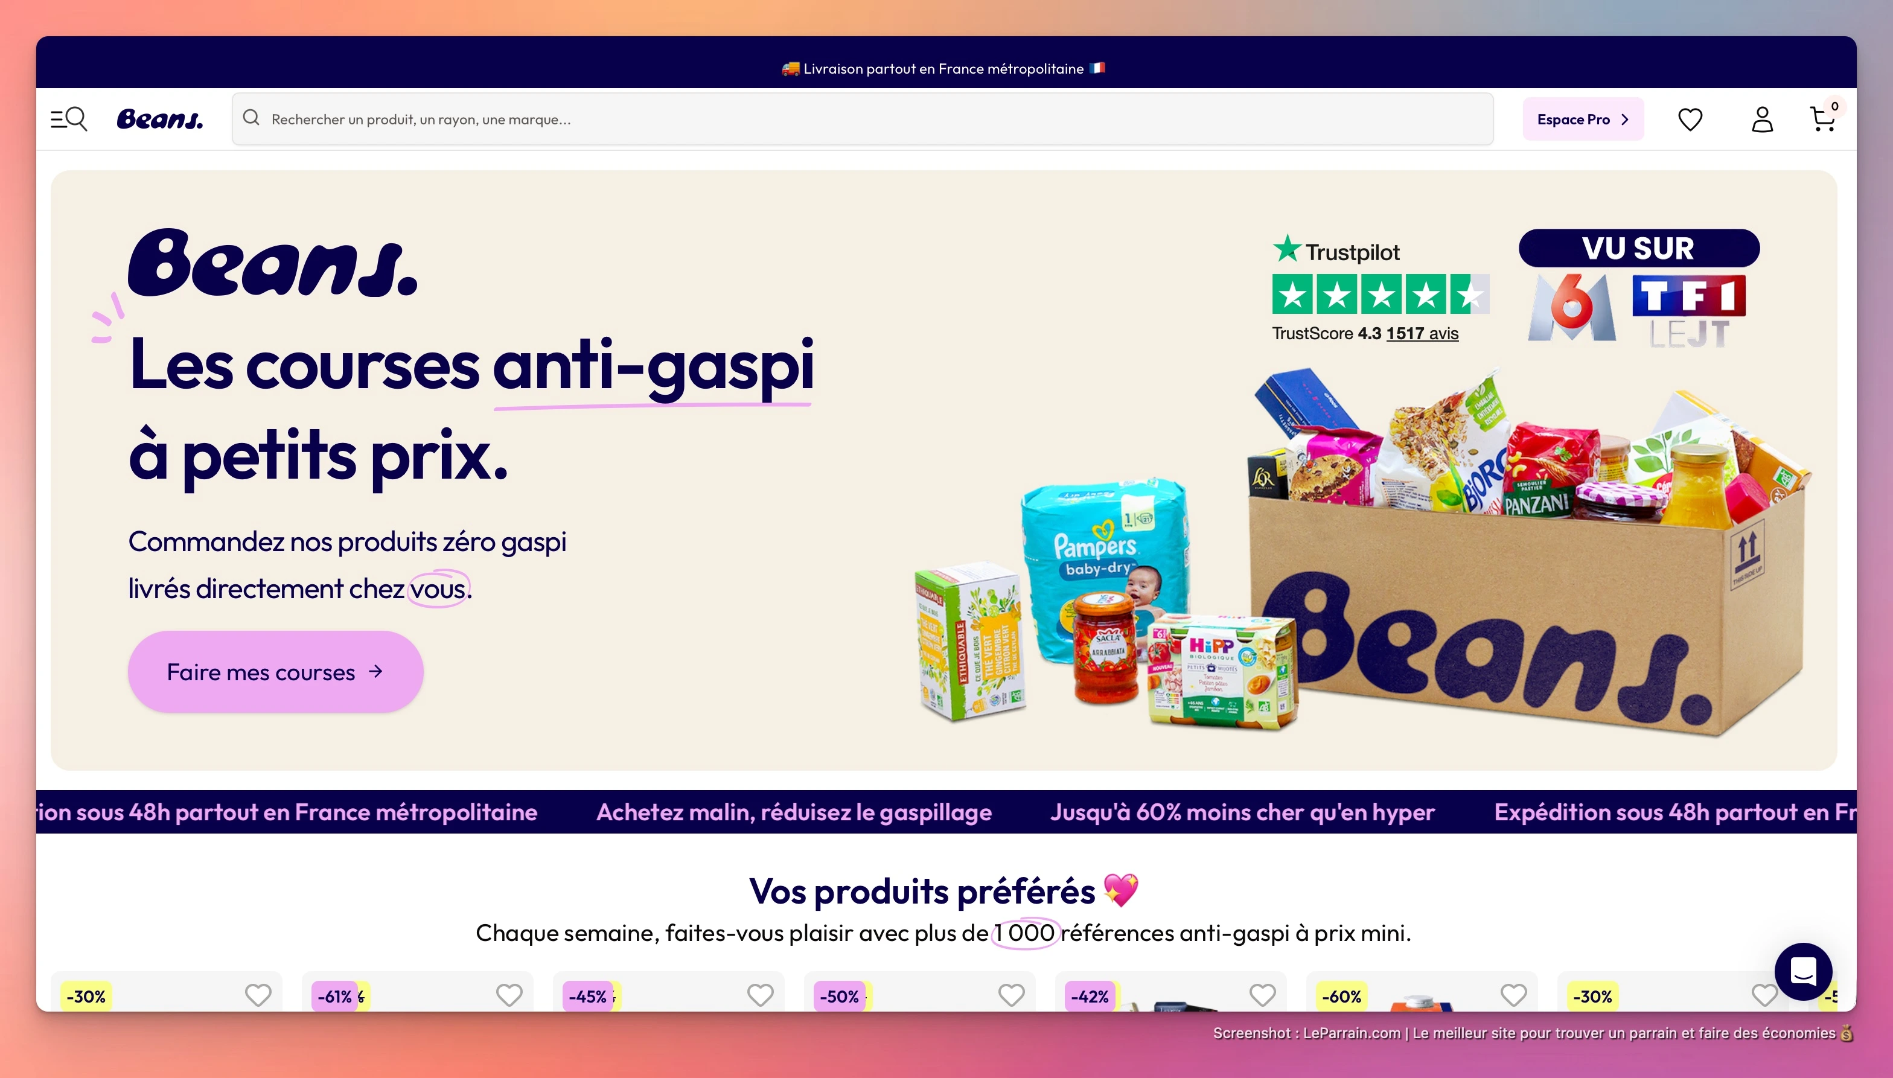
Task: Click the -60% product card thumbnail
Action: click(1422, 991)
